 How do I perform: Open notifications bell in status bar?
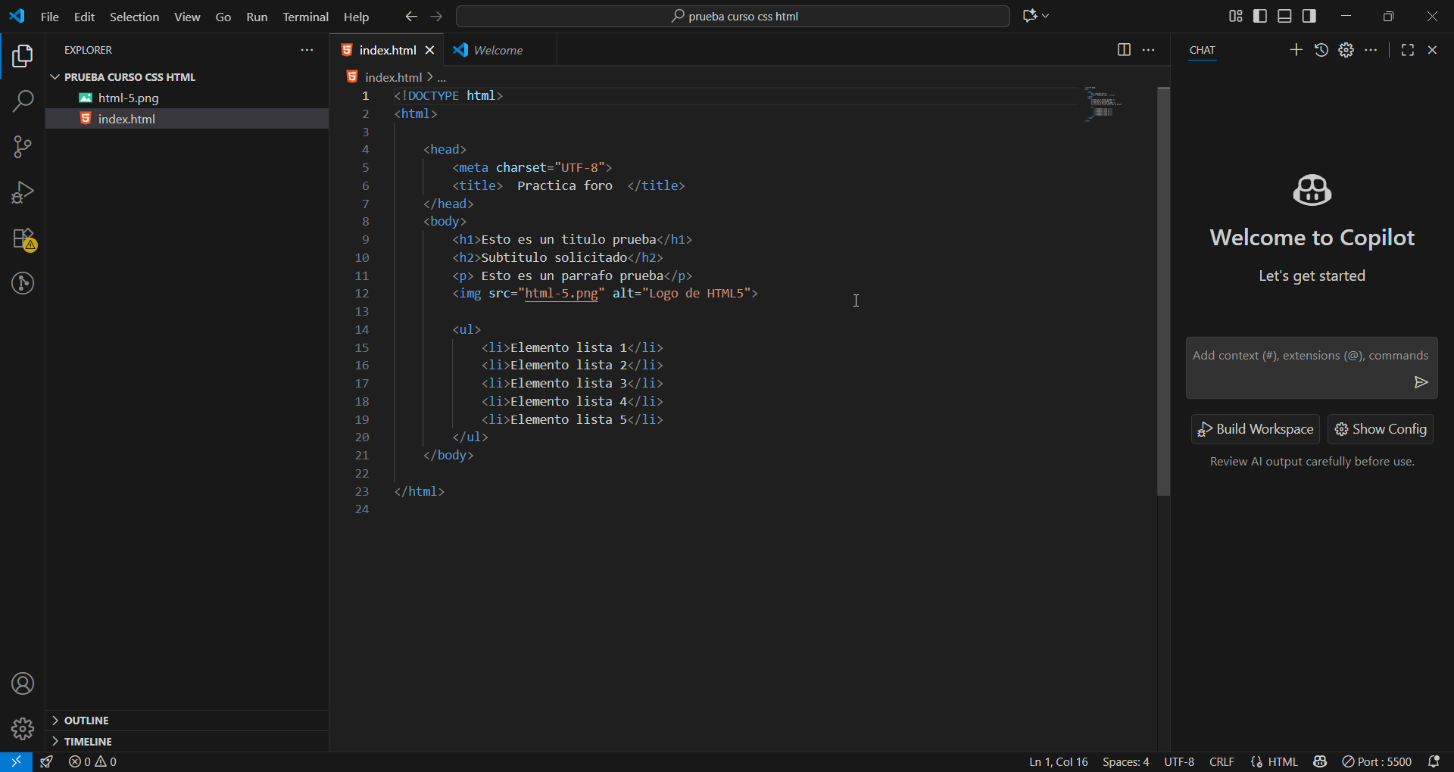[x=1434, y=761]
